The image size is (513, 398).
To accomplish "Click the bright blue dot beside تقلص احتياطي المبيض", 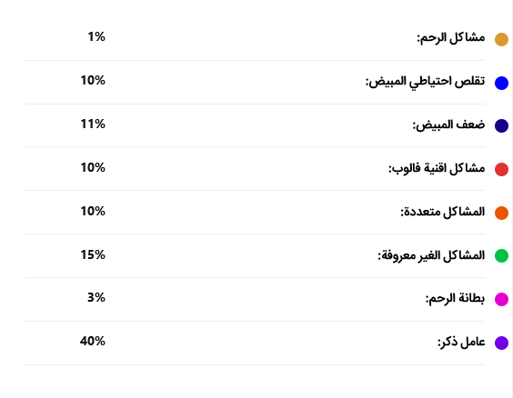I will pyautogui.click(x=501, y=83).
